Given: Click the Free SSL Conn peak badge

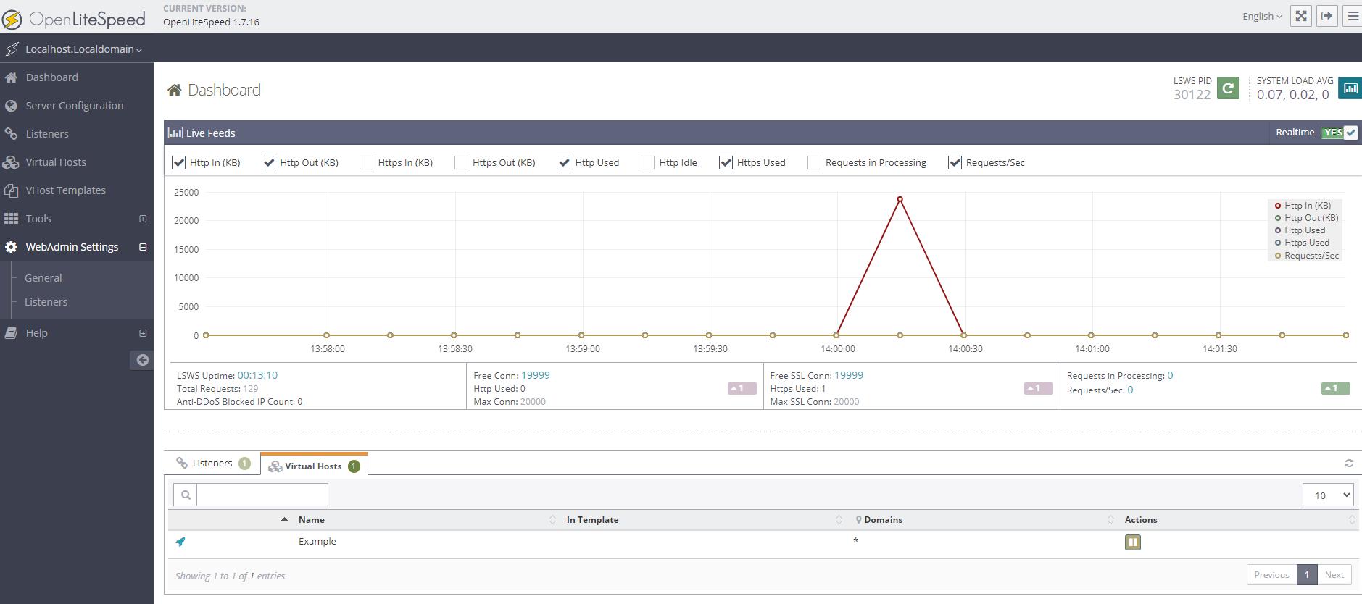Looking at the screenshot, I should coord(1038,389).
